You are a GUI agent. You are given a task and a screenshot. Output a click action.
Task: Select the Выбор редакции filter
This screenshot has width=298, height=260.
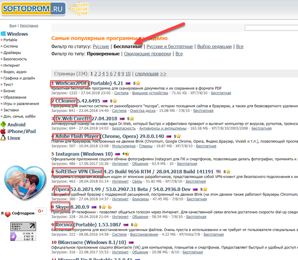click(x=215, y=46)
